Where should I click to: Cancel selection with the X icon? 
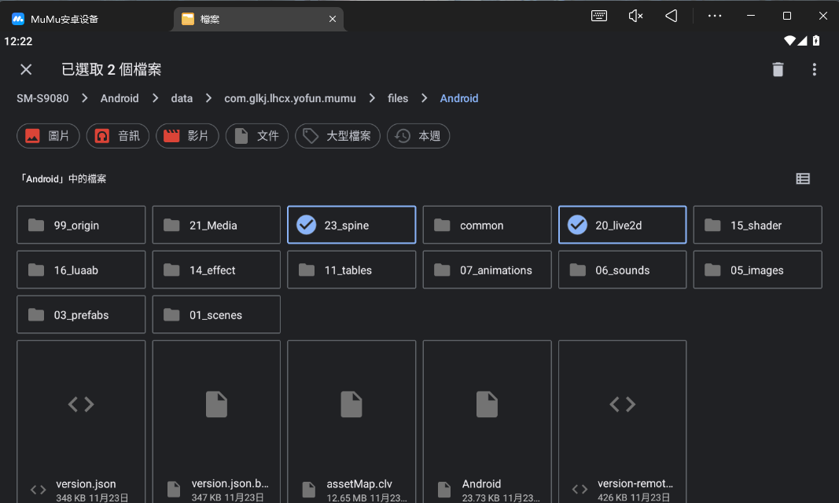[26, 69]
